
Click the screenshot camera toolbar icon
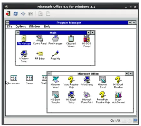(31, 14)
